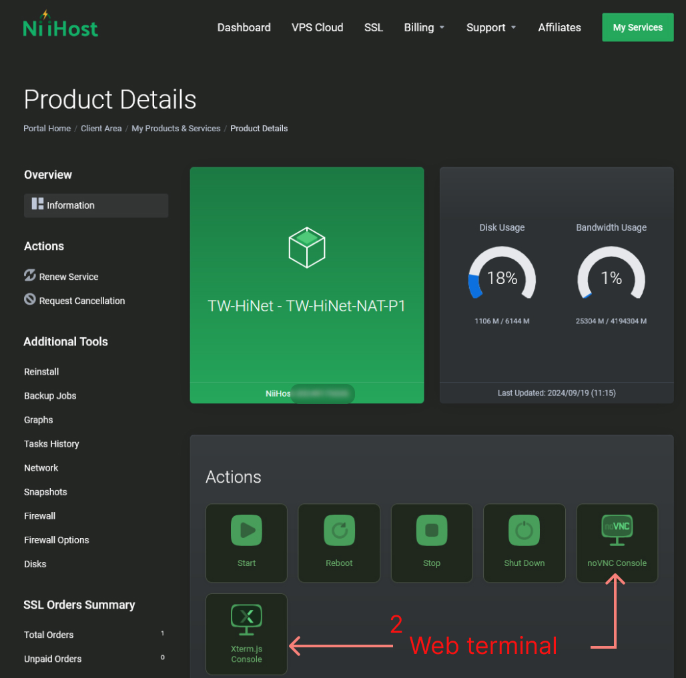Viewport: 686px width, 678px height.
Task: Click the Additional Tools heading
Action: 65,341
